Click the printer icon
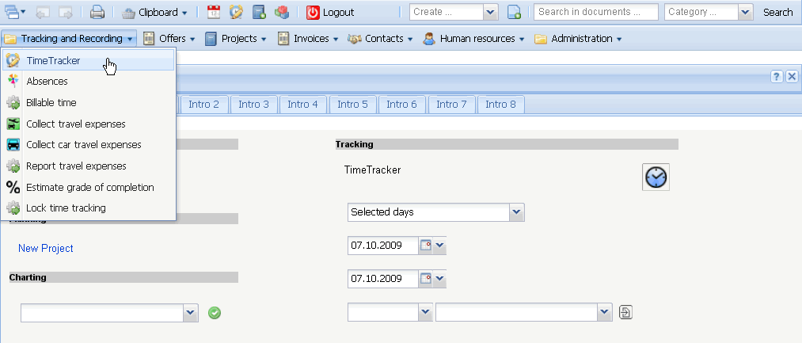802x343 pixels. coord(97,12)
